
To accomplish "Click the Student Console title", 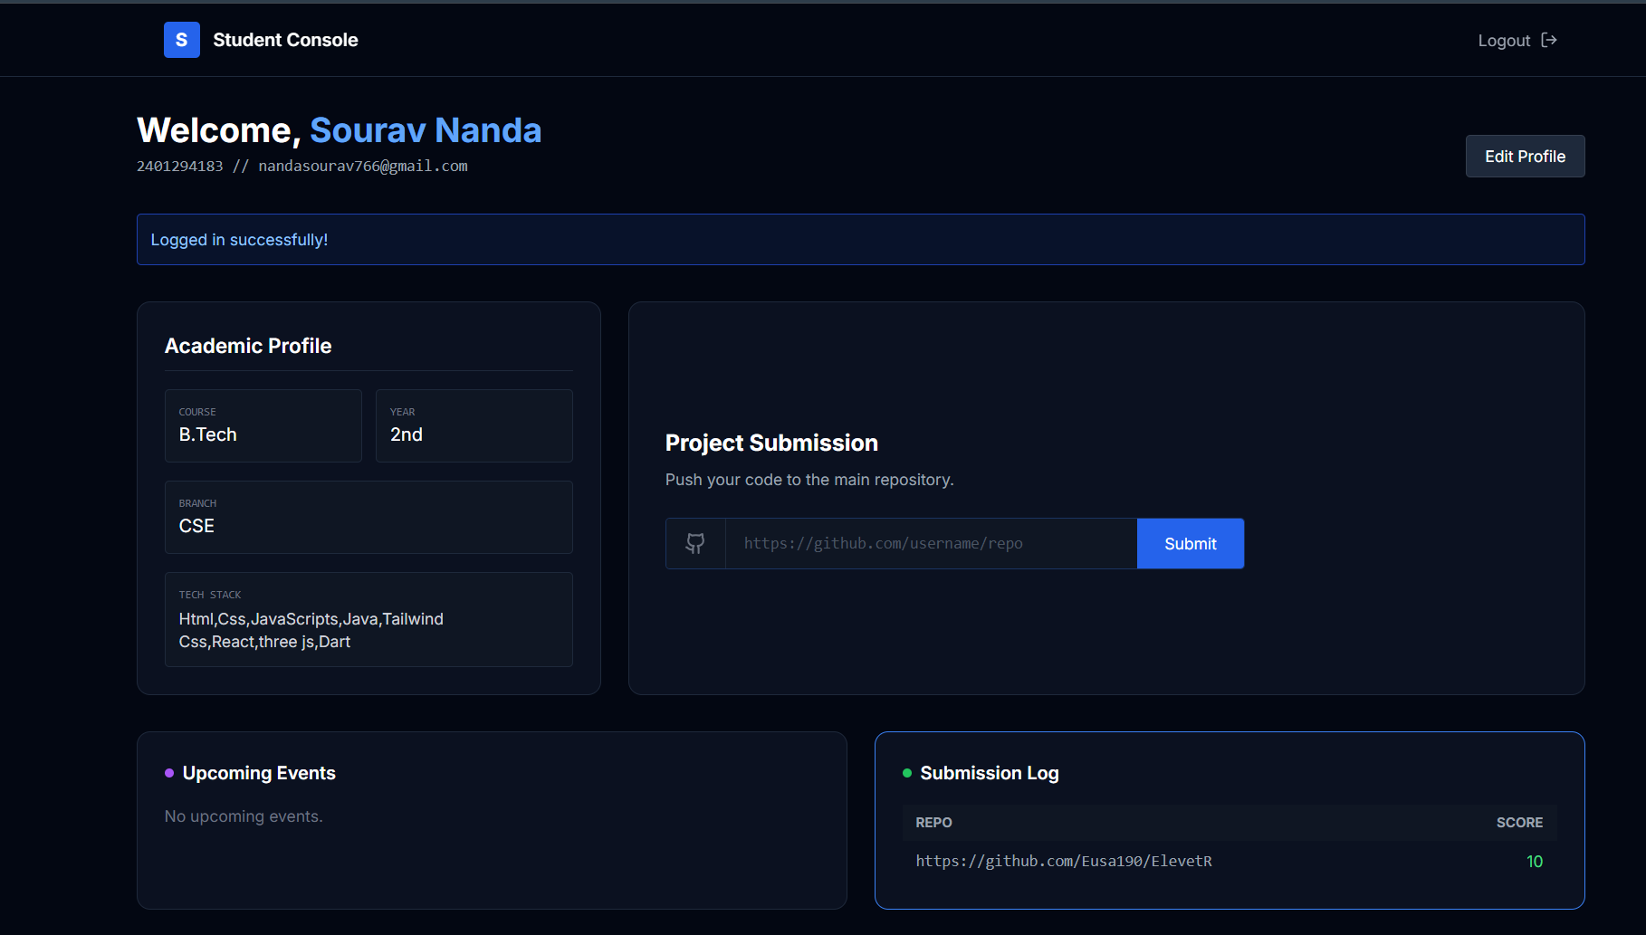I will [x=285, y=40].
